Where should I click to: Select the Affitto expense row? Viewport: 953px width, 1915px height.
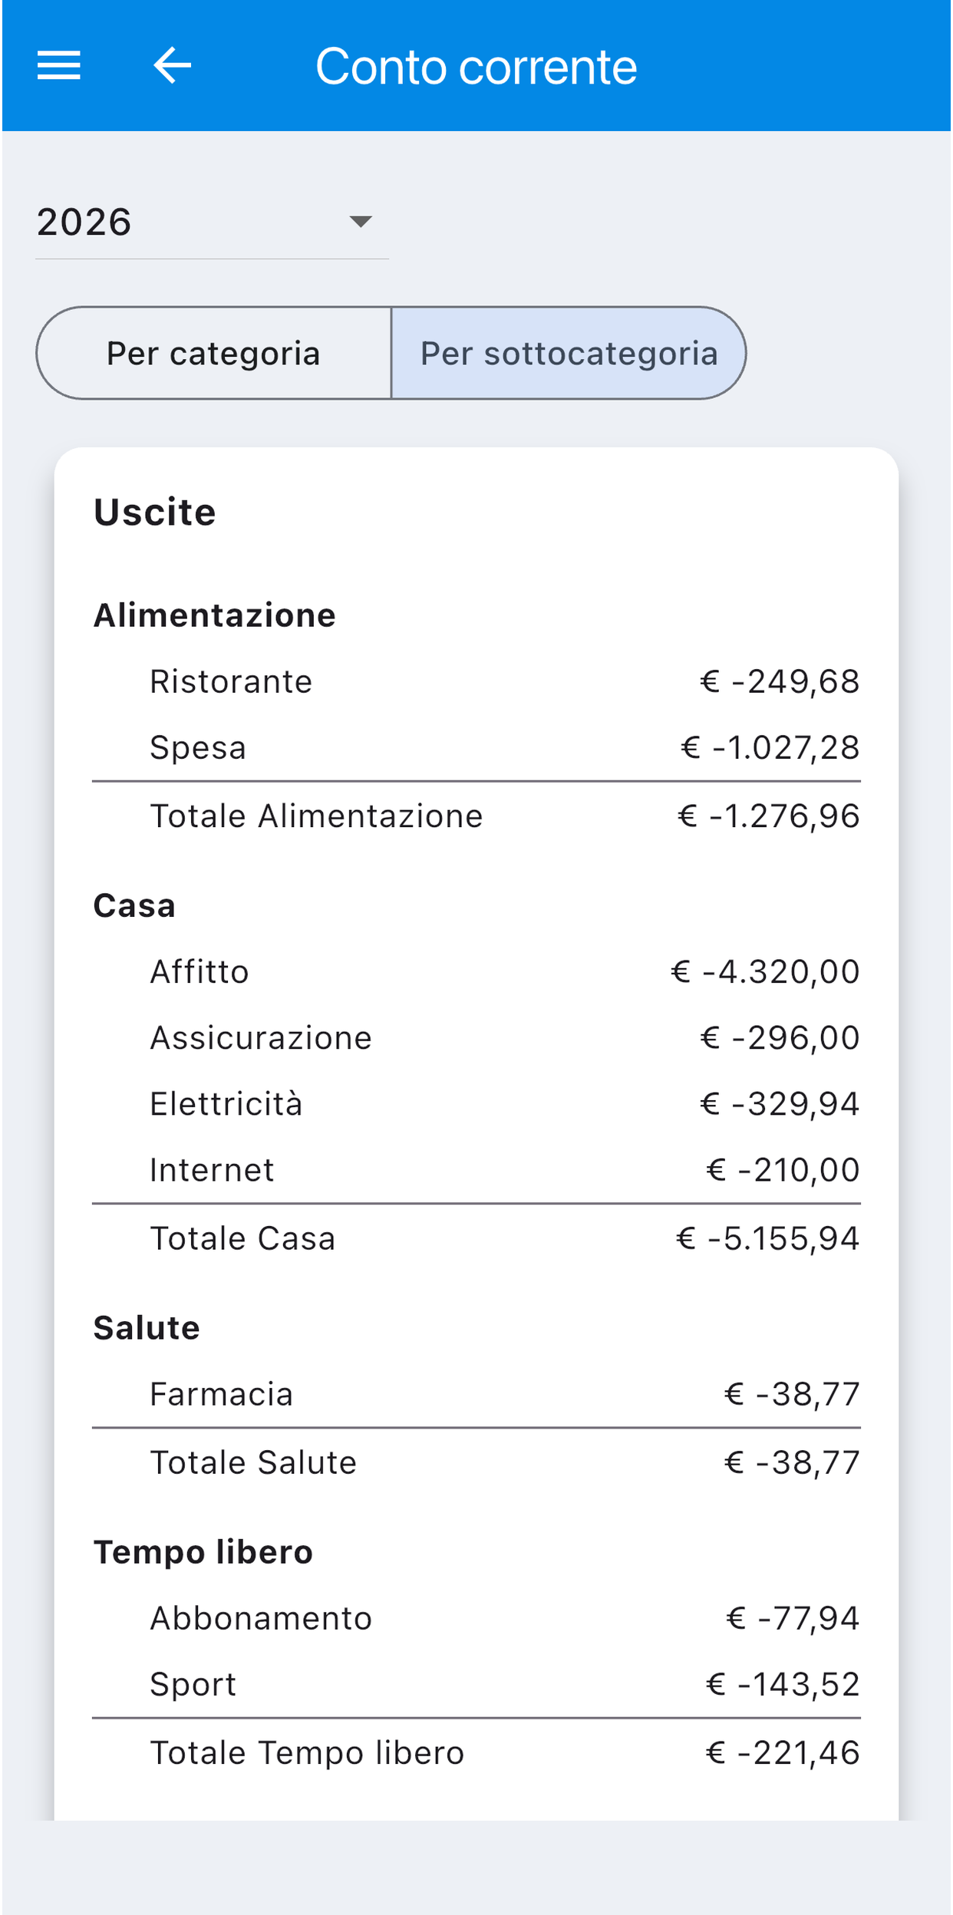(476, 971)
